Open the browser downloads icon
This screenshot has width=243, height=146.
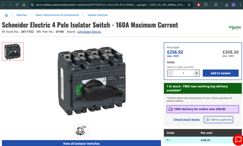point(227,5)
